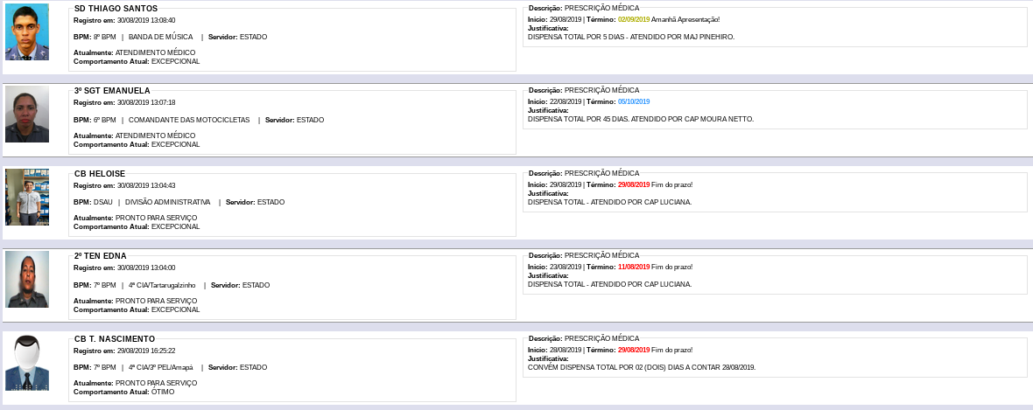Viewport: 1033px width, 410px height.
Task: Click CB Heloise profile photo
Action: 27,197
